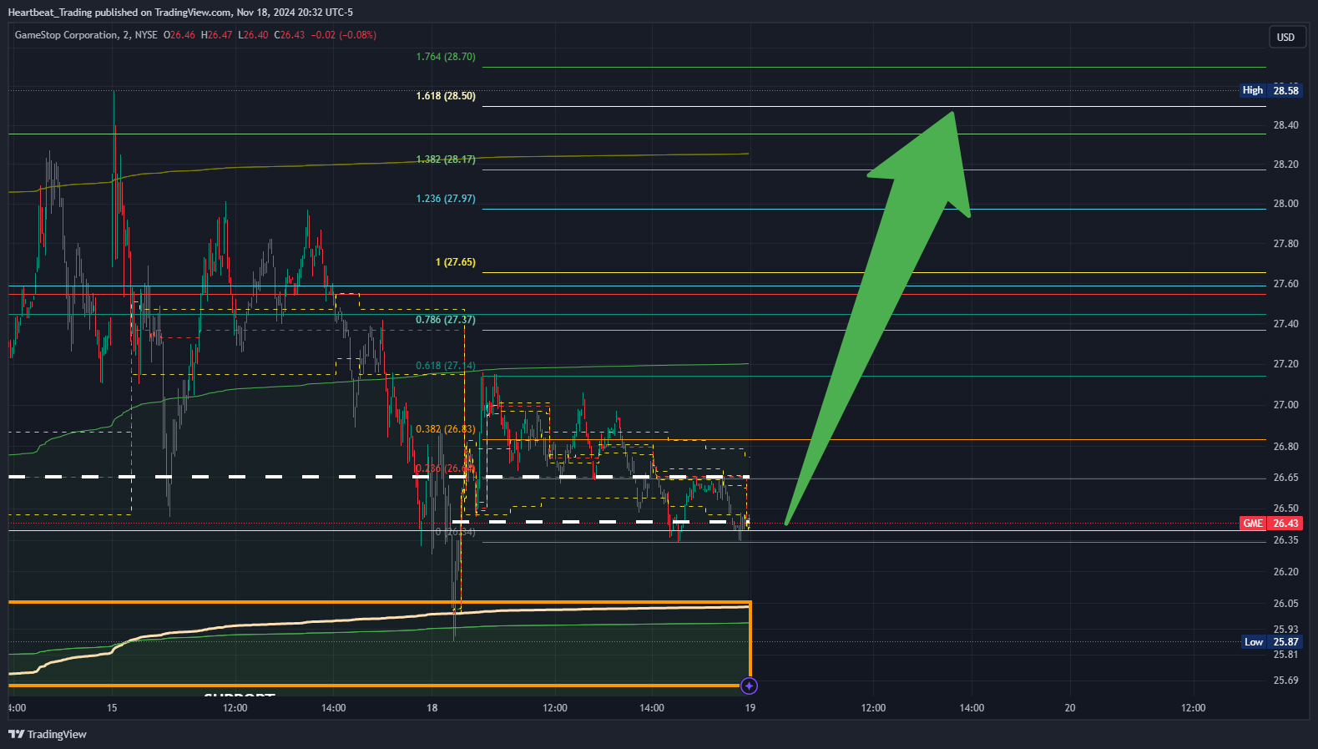The width and height of the screenshot is (1318, 749).
Task: Click 26.50 on the price scale
Action: pos(1285,509)
